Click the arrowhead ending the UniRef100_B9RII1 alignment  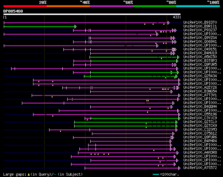pos(76,26)
